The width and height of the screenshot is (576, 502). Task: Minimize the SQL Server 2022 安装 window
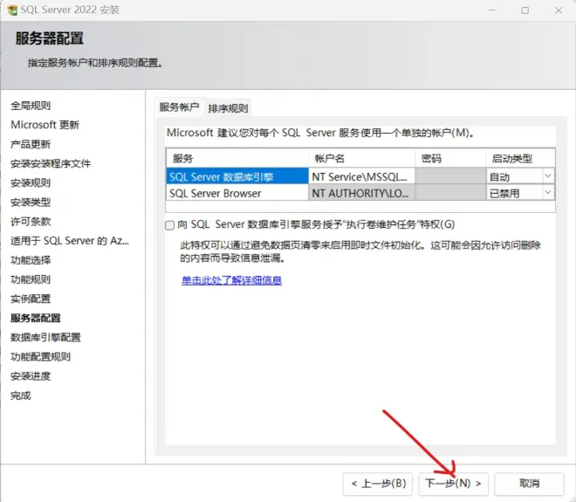pos(492,10)
